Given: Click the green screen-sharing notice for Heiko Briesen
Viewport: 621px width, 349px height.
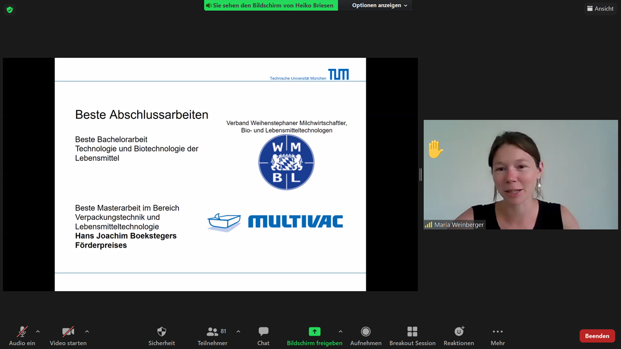Looking at the screenshot, I should click(x=271, y=6).
